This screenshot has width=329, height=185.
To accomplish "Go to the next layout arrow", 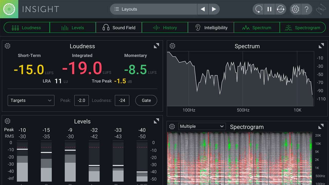I will [x=214, y=9].
